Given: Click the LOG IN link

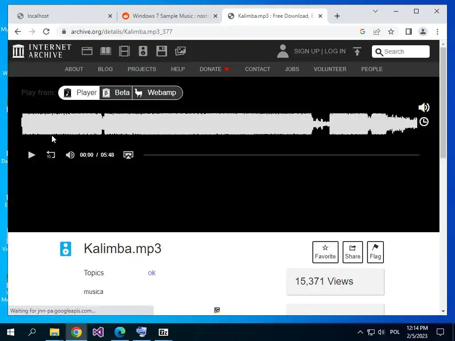Looking at the screenshot, I should (335, 52).
